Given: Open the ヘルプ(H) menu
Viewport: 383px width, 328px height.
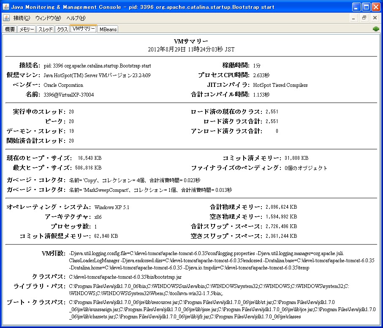Looking at the screenshot, I should [76, 18].
